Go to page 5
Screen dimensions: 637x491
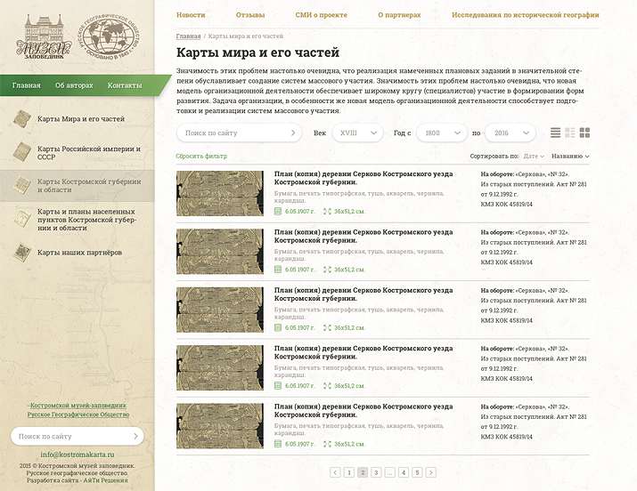[x=417, y=472]
